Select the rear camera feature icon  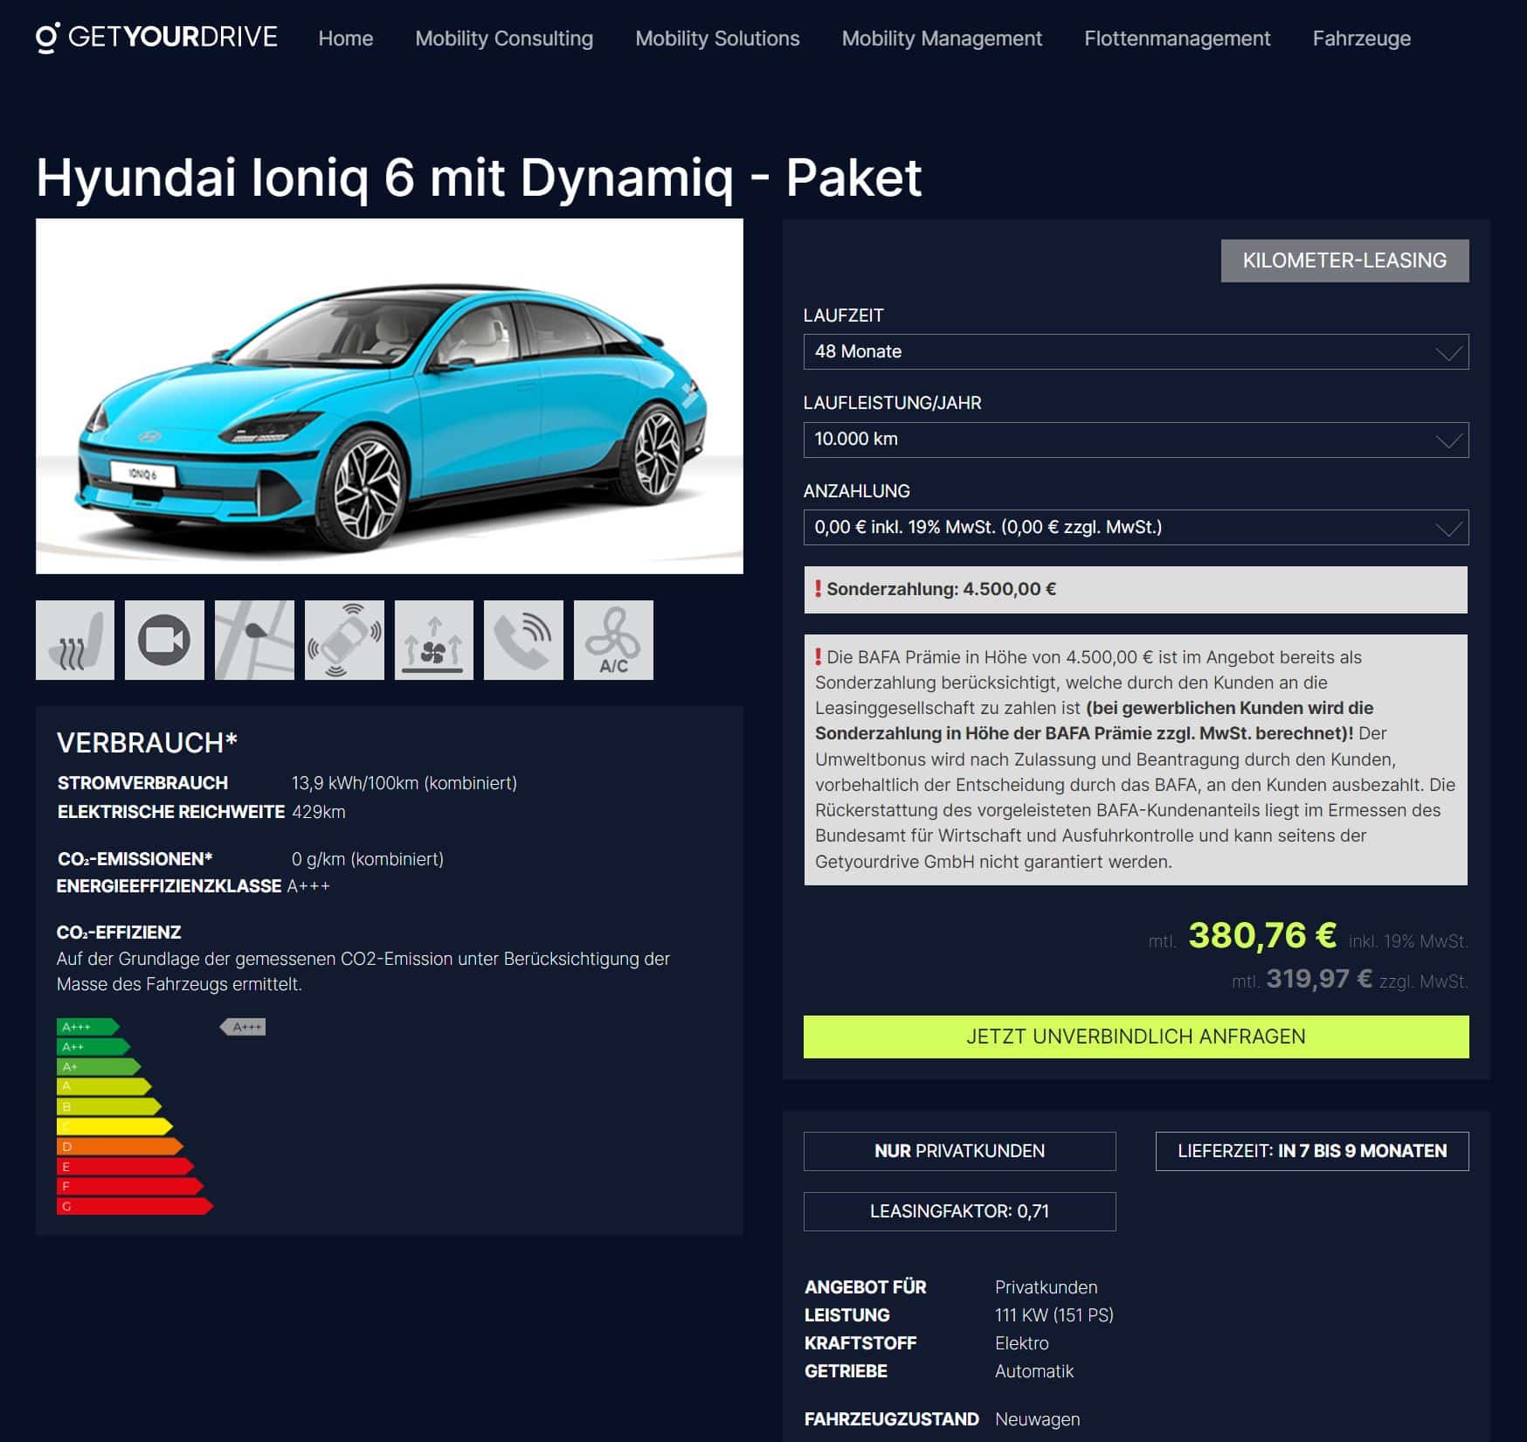coord(164,640)
